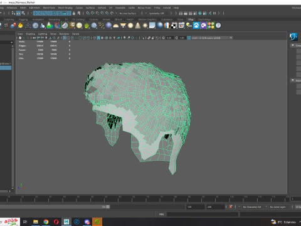
Task: Open the No Character Set dropdown
Action: 253,207
